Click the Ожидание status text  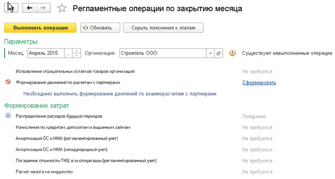(x=254, y=116)
